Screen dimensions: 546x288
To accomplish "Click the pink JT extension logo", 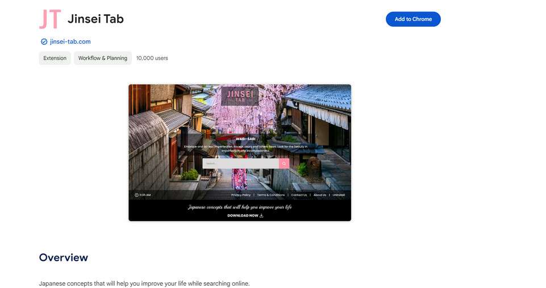I will pyautogui.click(x=50, y=19).
